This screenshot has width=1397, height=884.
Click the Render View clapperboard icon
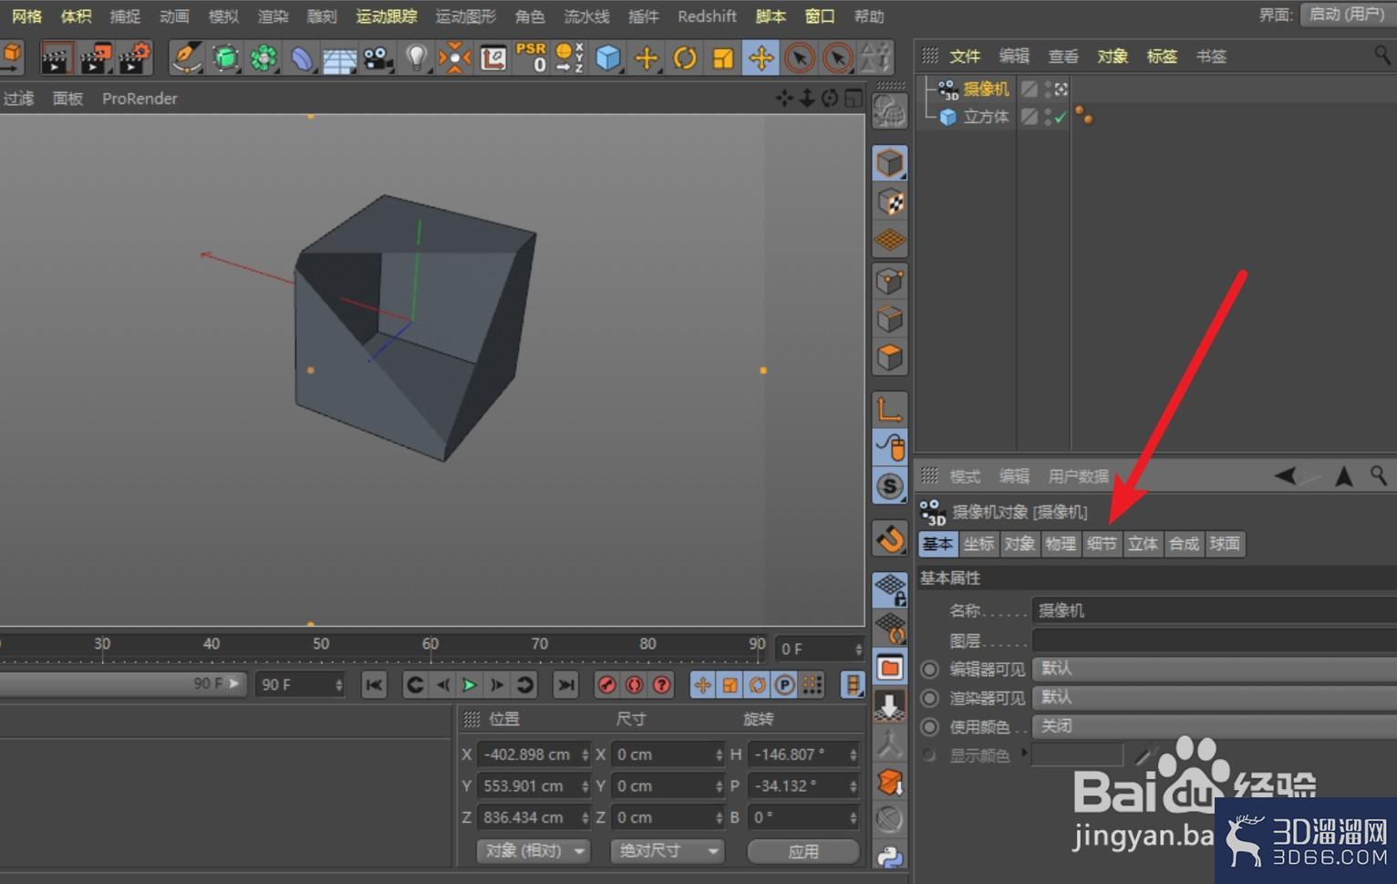point(56,58)
